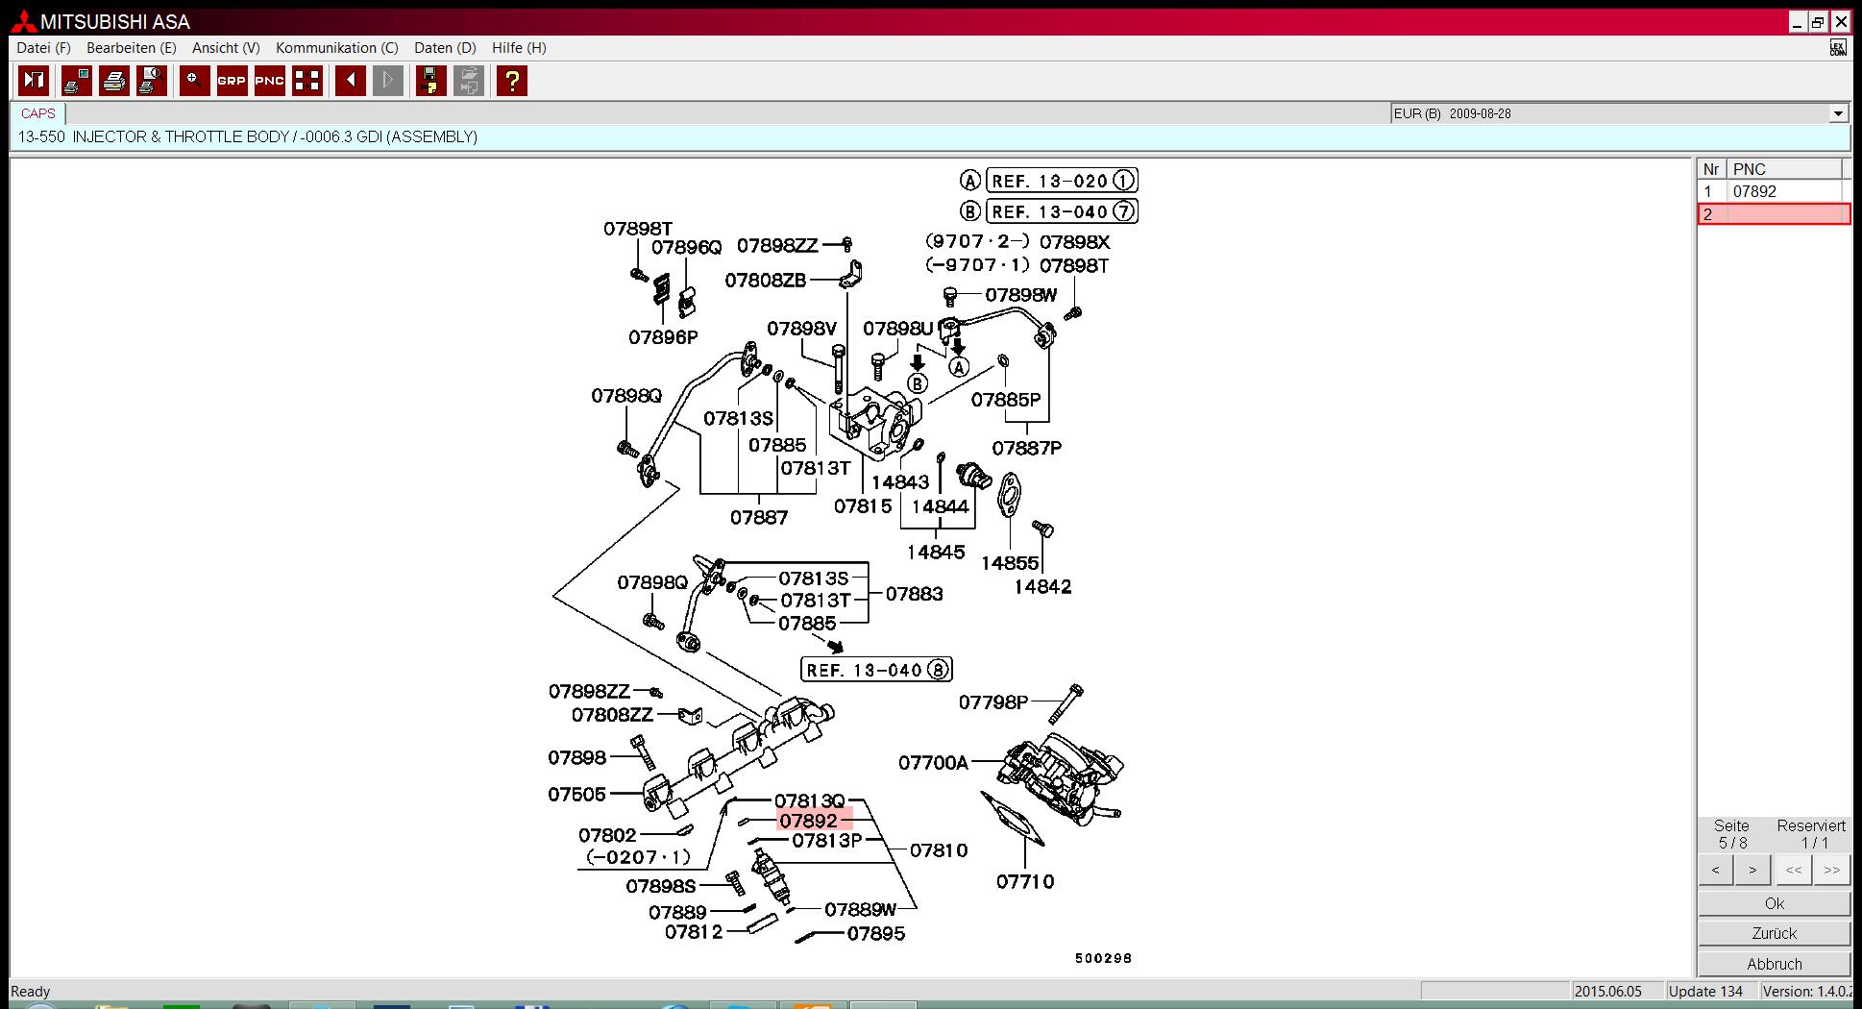Open the Ansicht menu

coord(226,48)
